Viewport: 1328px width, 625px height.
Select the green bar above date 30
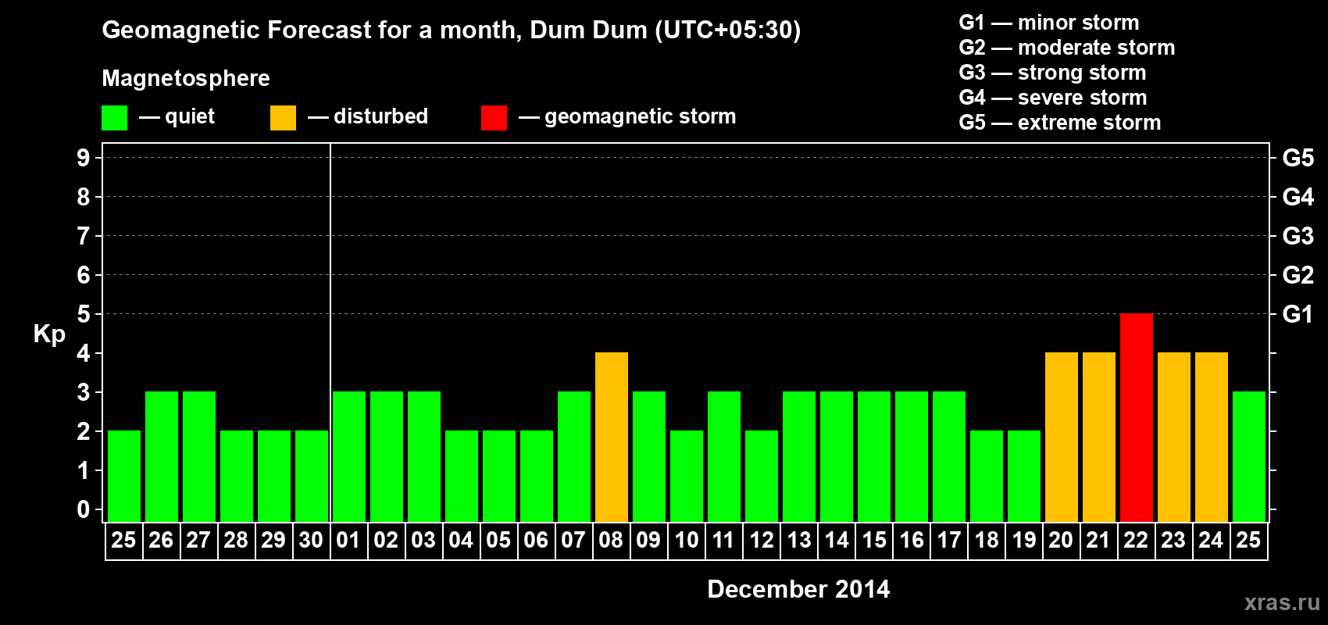tap(312, 476)
